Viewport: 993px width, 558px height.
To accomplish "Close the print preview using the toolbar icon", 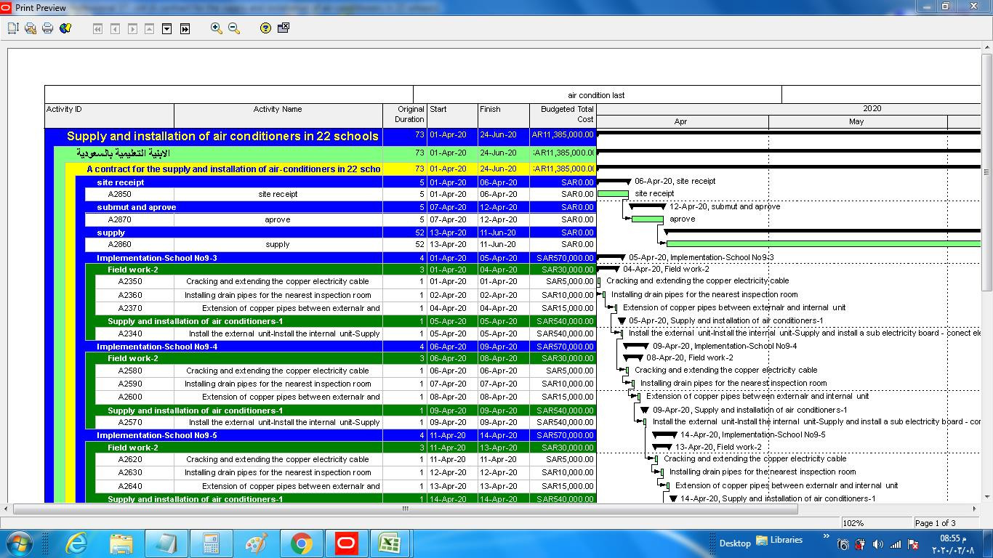I will coord(284,28).
